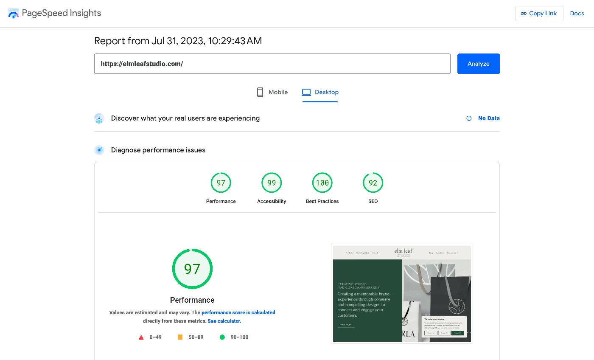The width and height of the screenshot is (594, 360).
Task: Click the No Data info icon
Action: [x=469, y=118]
